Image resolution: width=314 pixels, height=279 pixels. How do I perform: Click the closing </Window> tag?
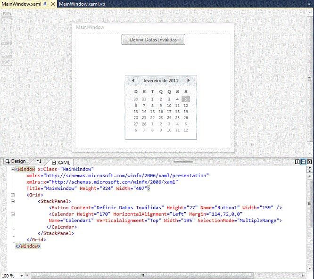28,246
